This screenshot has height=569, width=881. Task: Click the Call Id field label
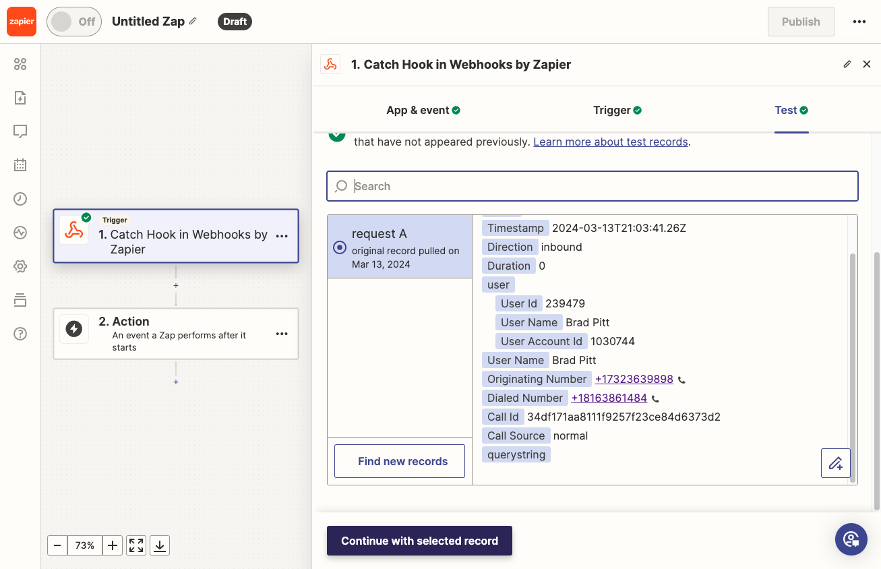point(504,417)
